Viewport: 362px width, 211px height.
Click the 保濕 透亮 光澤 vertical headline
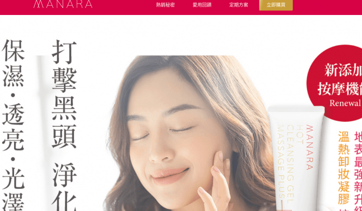(x=13, y=125)
